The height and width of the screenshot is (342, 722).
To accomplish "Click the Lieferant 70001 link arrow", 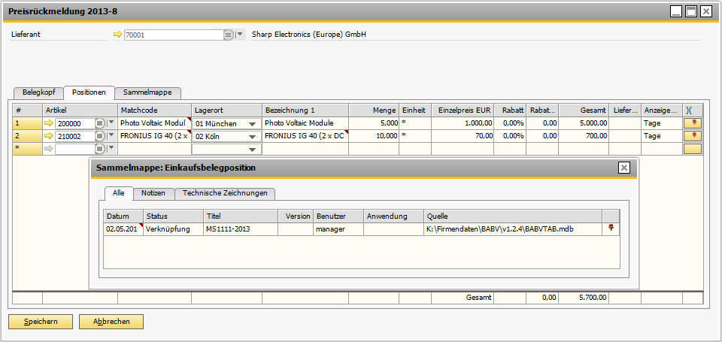I will pyautogui.click(x=117, y=35).
